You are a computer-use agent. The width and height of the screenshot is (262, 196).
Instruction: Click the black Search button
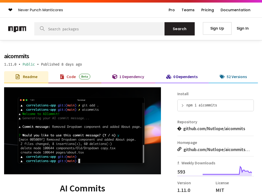(180, 29)
